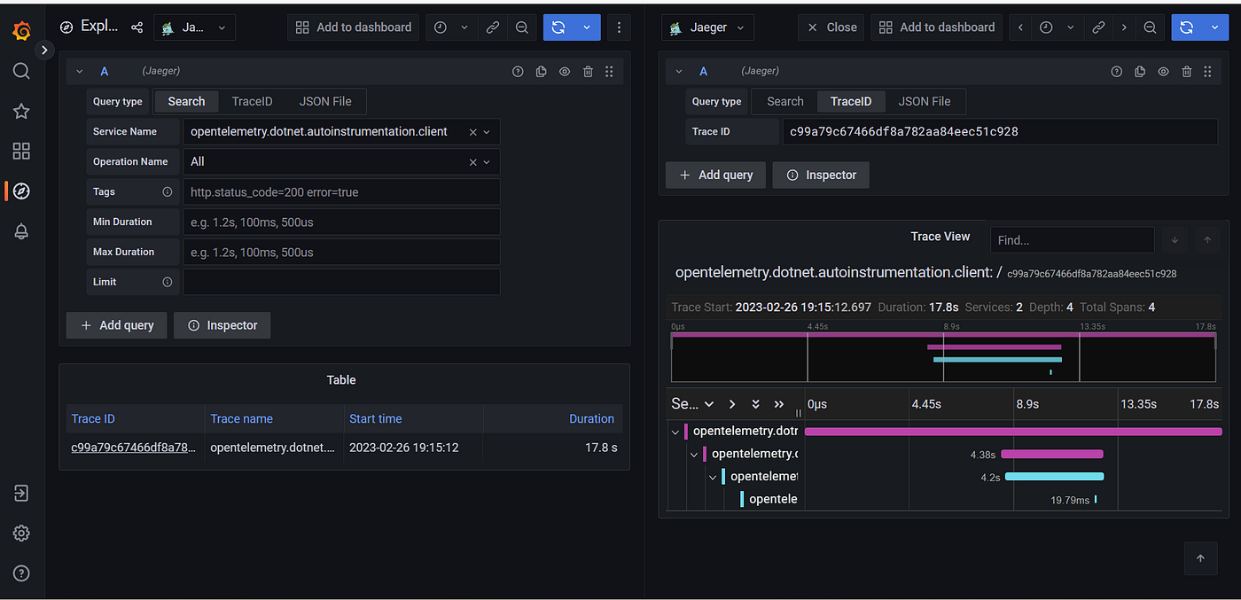Open Configuration gear in sidebar
This screenshot has width=1241, height=600.
pyautogui.click(x=21, y=533)
